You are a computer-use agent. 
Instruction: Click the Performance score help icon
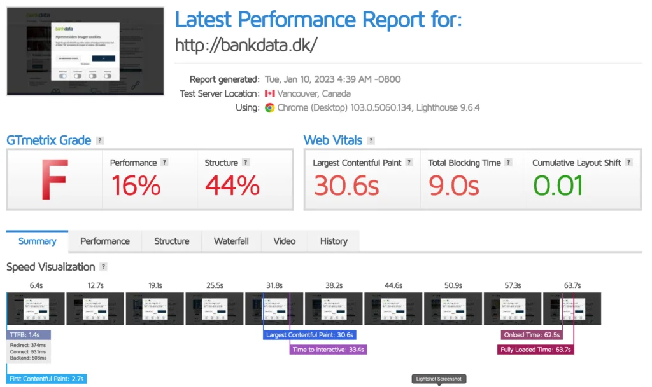(x=165, y=162)
